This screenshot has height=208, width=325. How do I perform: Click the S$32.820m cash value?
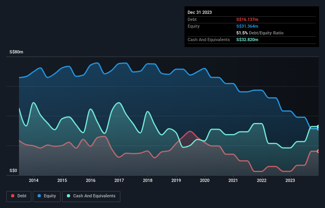247,40
